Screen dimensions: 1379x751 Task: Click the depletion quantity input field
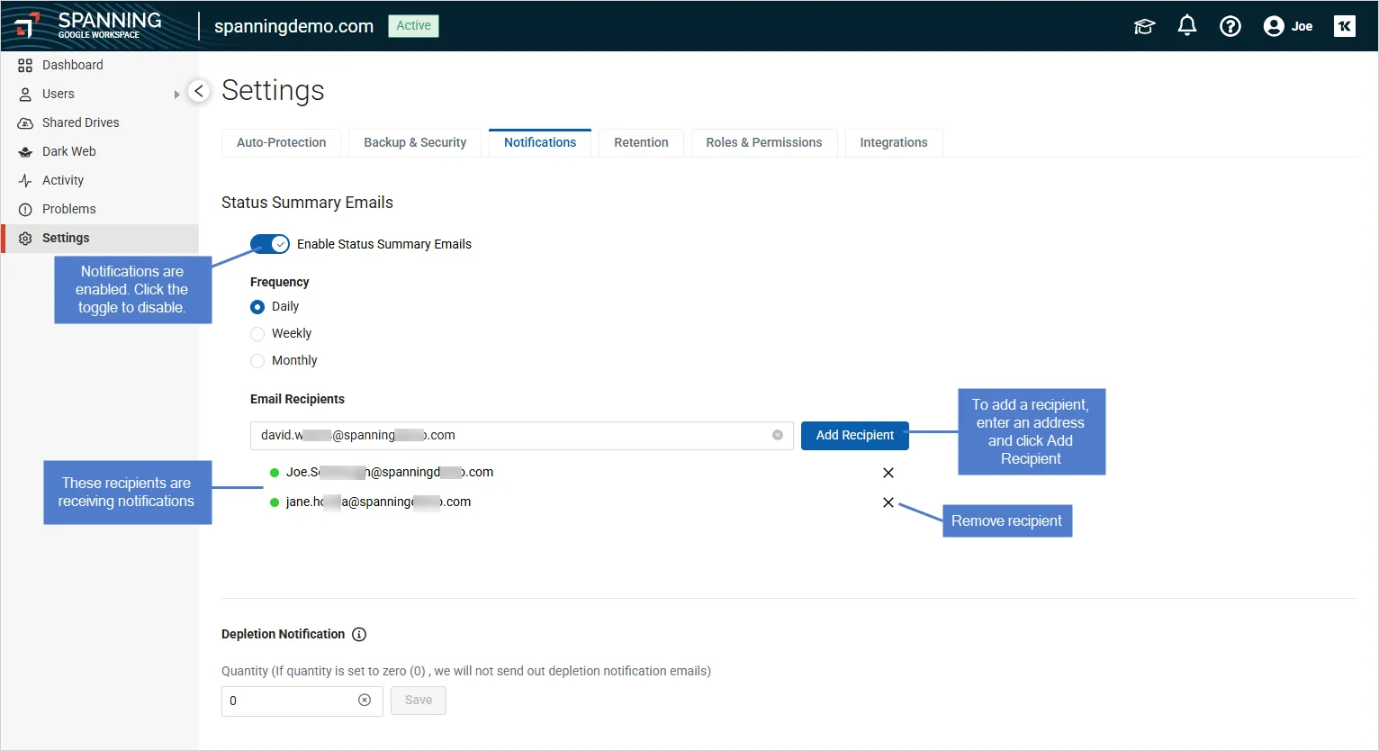(288, 701)
